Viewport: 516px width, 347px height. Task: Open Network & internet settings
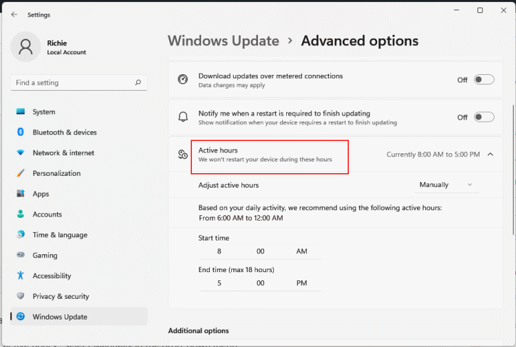click(79, 153)
